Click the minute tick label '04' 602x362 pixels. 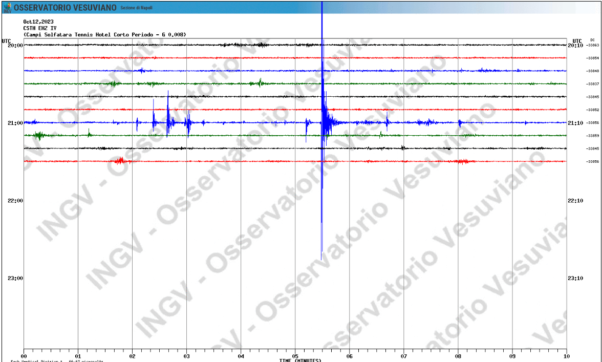[241, 356]
